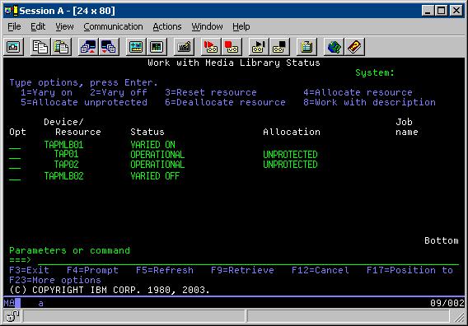Viewport: 468px width, 326px height.
Task: Click the System: label text
Action: [x=375, y=72]
